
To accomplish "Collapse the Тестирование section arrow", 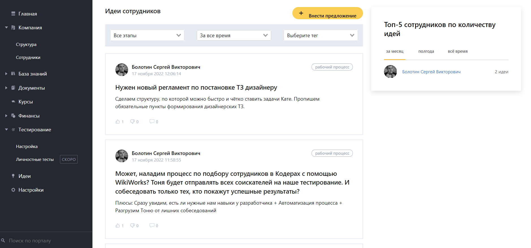I will 6,130.
